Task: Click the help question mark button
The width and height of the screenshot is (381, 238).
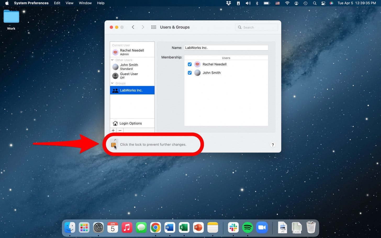Action: click(x=273, y=145)
